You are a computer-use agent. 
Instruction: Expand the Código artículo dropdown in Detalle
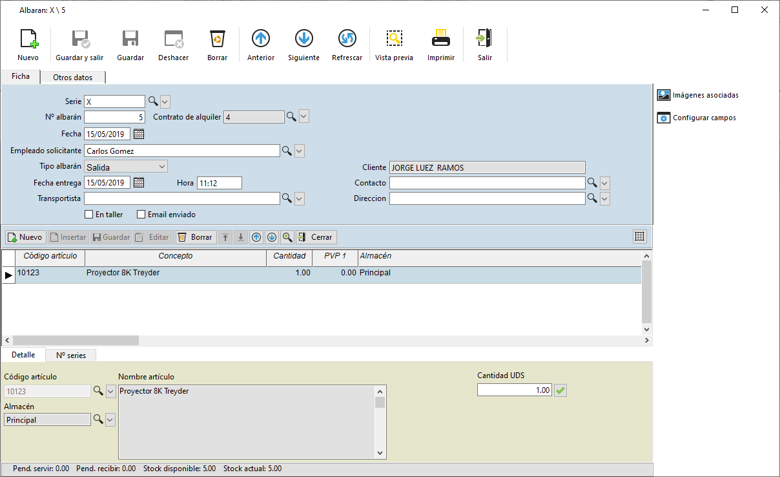click(x=110, y=392)
